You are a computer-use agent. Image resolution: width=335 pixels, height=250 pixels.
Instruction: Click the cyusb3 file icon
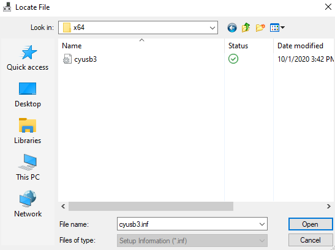point(67,59)
